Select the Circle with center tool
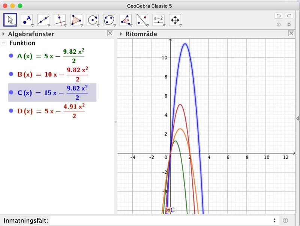This screenshot has width=300, height=226. coord(93,20)
